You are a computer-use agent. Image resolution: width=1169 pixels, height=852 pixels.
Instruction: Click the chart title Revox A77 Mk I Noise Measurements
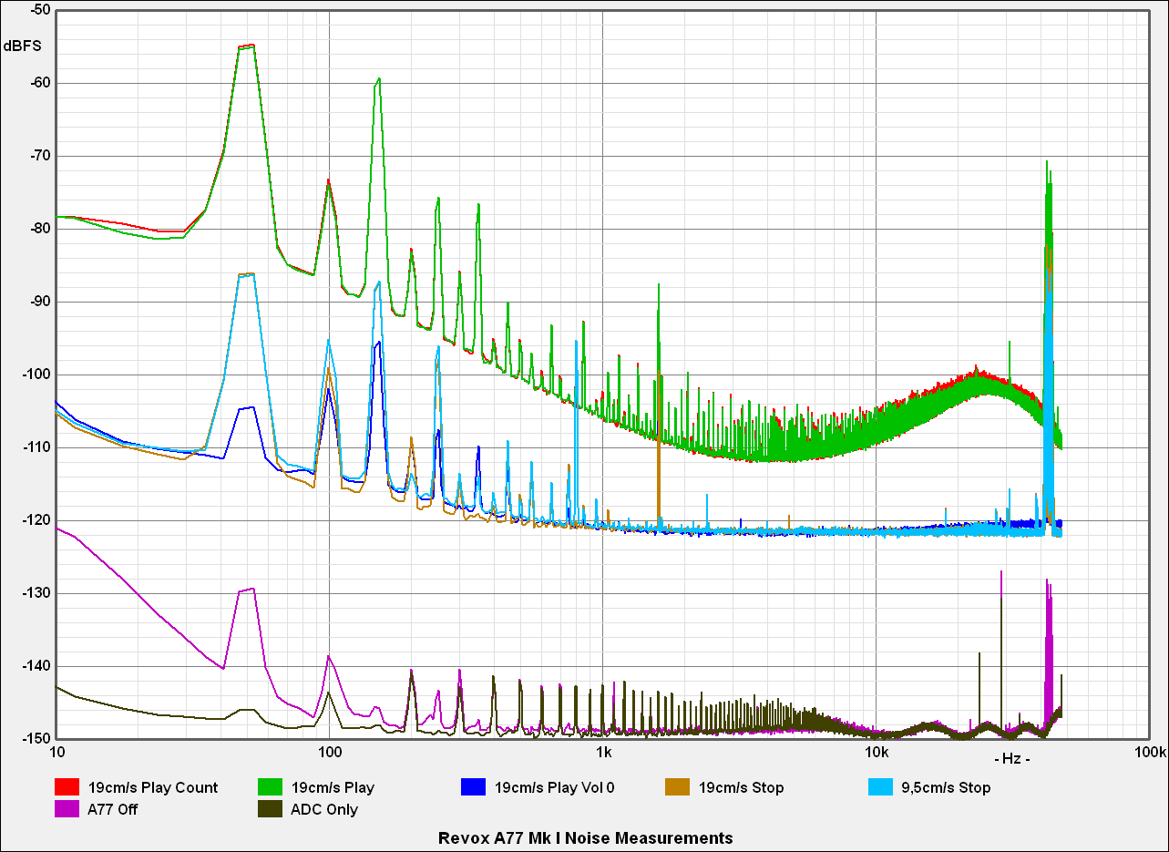(x=585, y=837)
